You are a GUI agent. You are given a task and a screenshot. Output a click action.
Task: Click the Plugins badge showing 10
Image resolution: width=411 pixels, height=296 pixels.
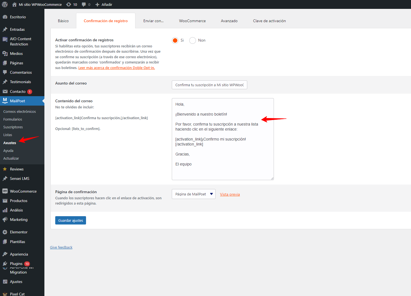[27, 264]
